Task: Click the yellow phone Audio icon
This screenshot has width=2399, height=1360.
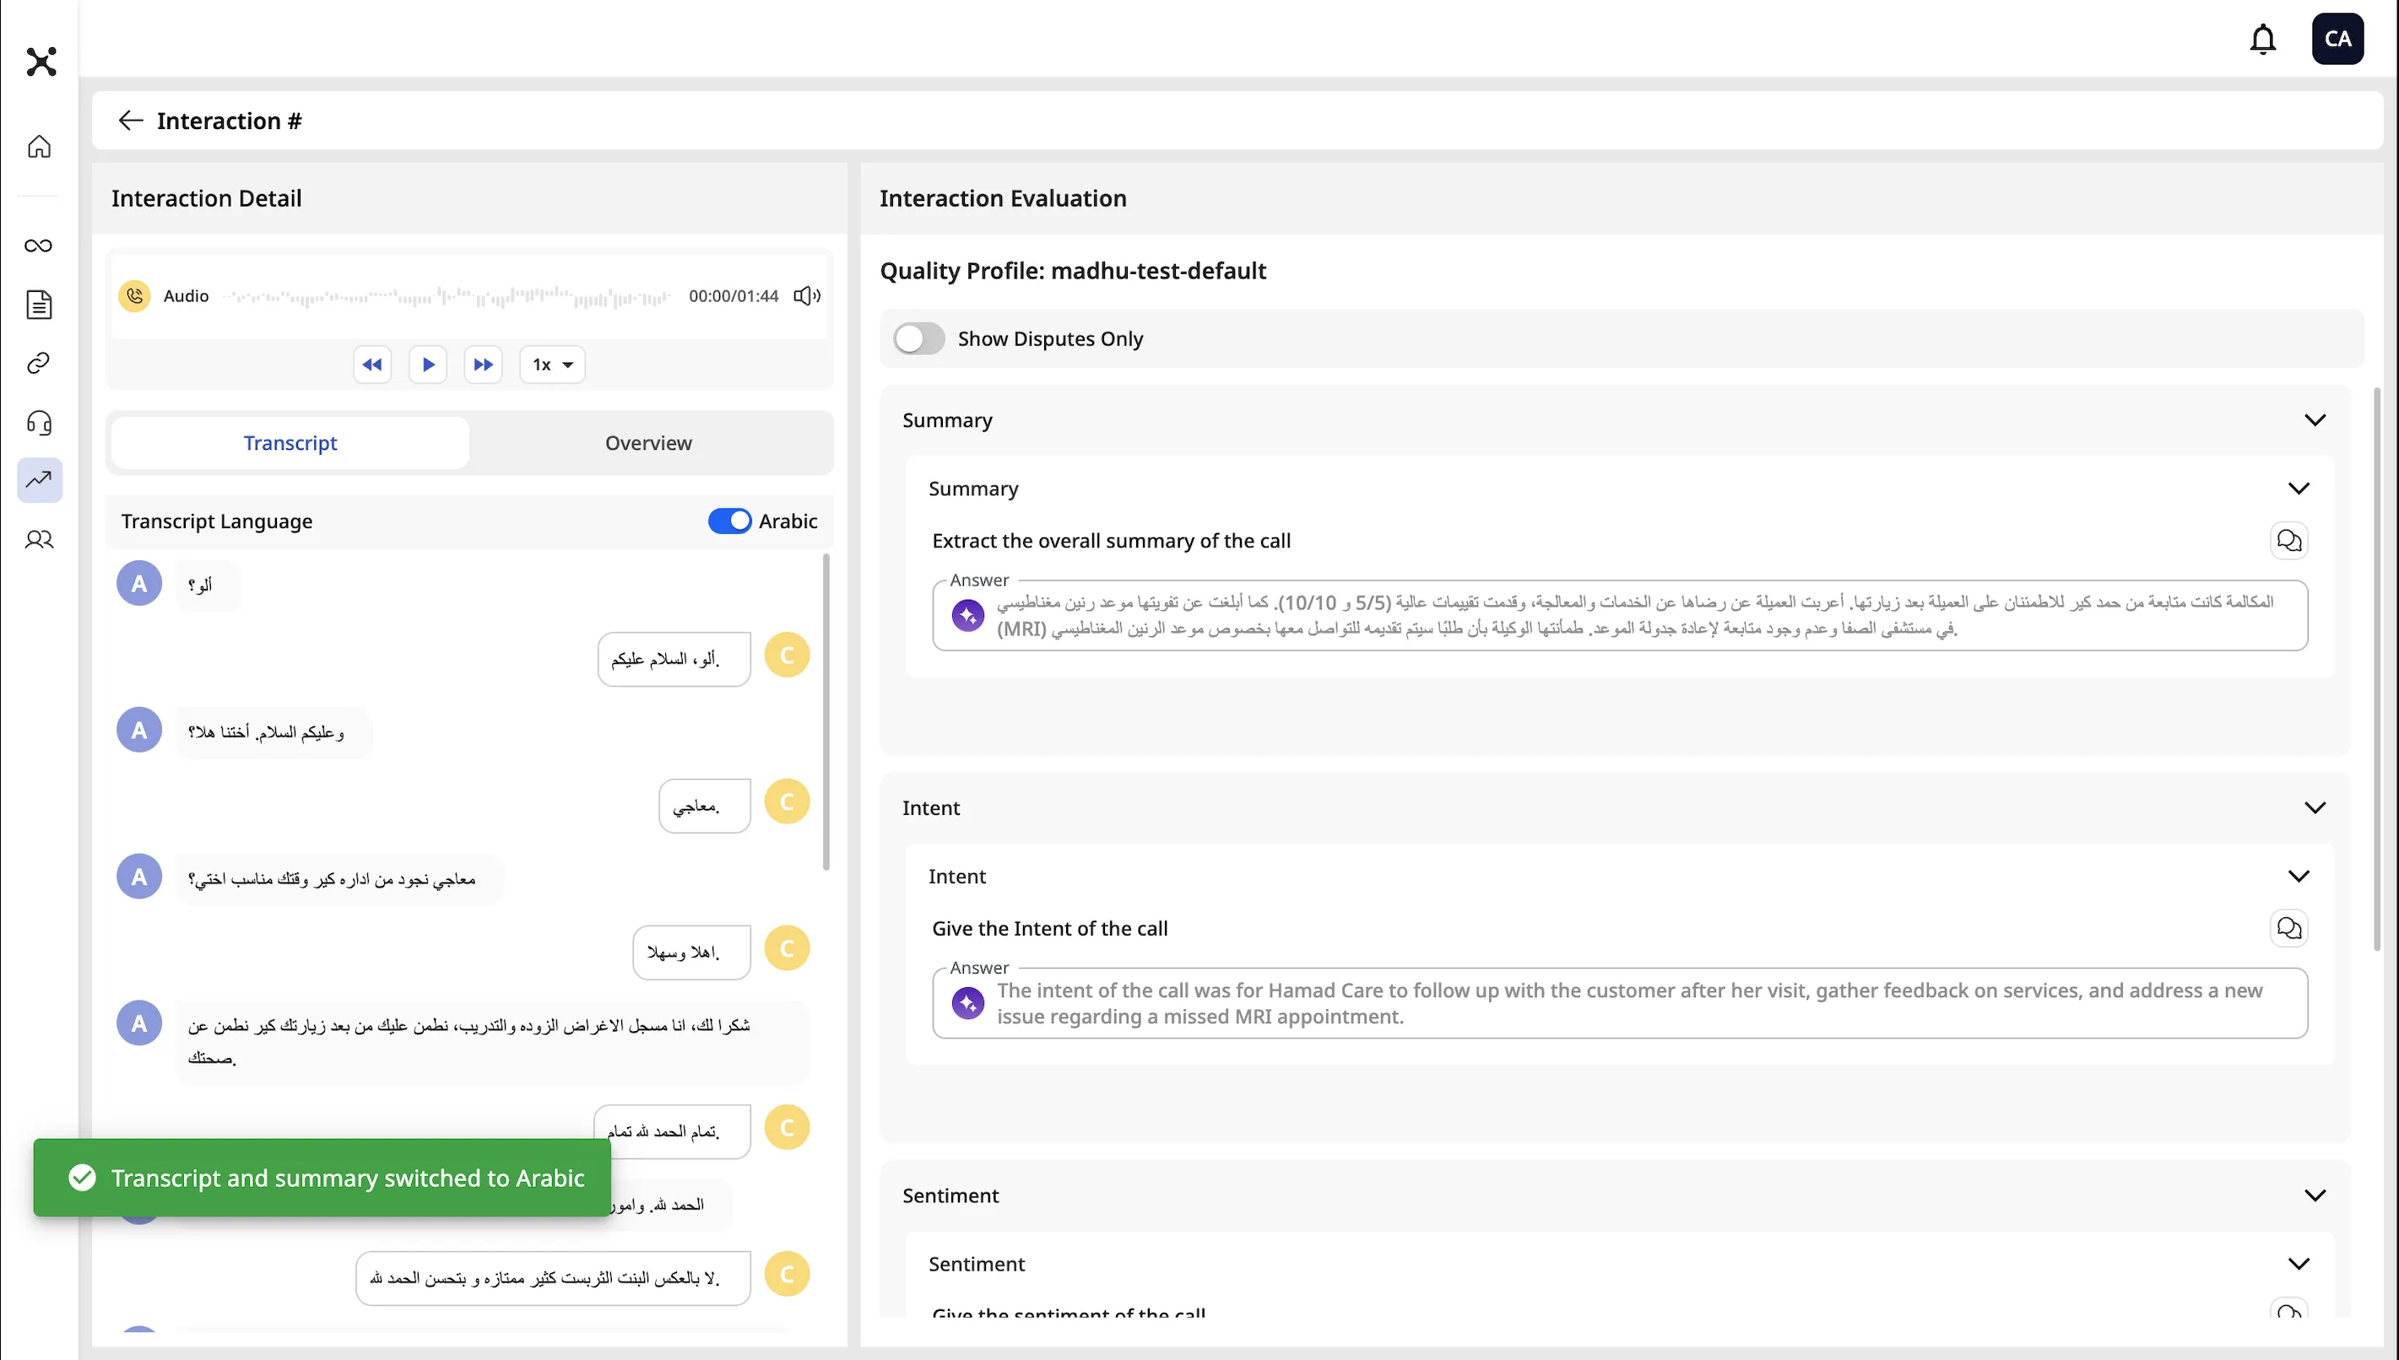Action: pyautogui.click(x=134, y=296)
